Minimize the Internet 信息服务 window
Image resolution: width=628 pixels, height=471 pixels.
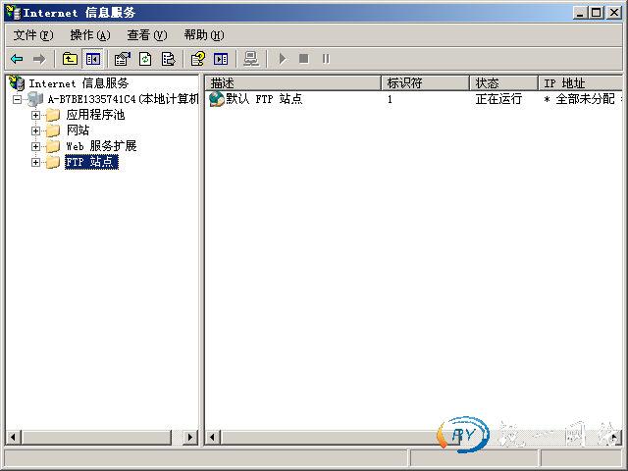coord(580,13)
